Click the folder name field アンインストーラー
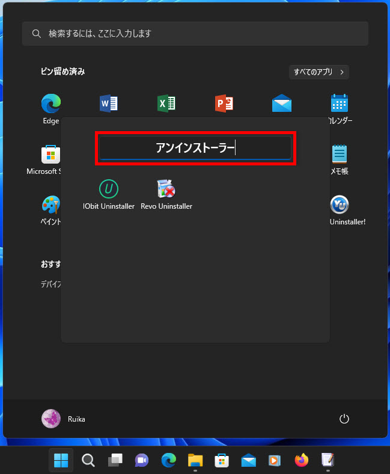The height and width of the screenshot is (474, 390). tap(195, 148)
